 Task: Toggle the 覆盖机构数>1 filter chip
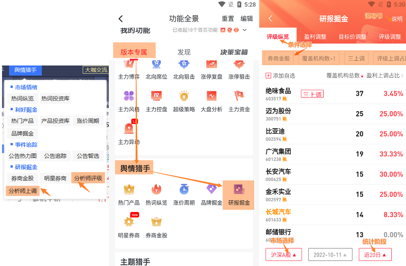tap(319, 58)
